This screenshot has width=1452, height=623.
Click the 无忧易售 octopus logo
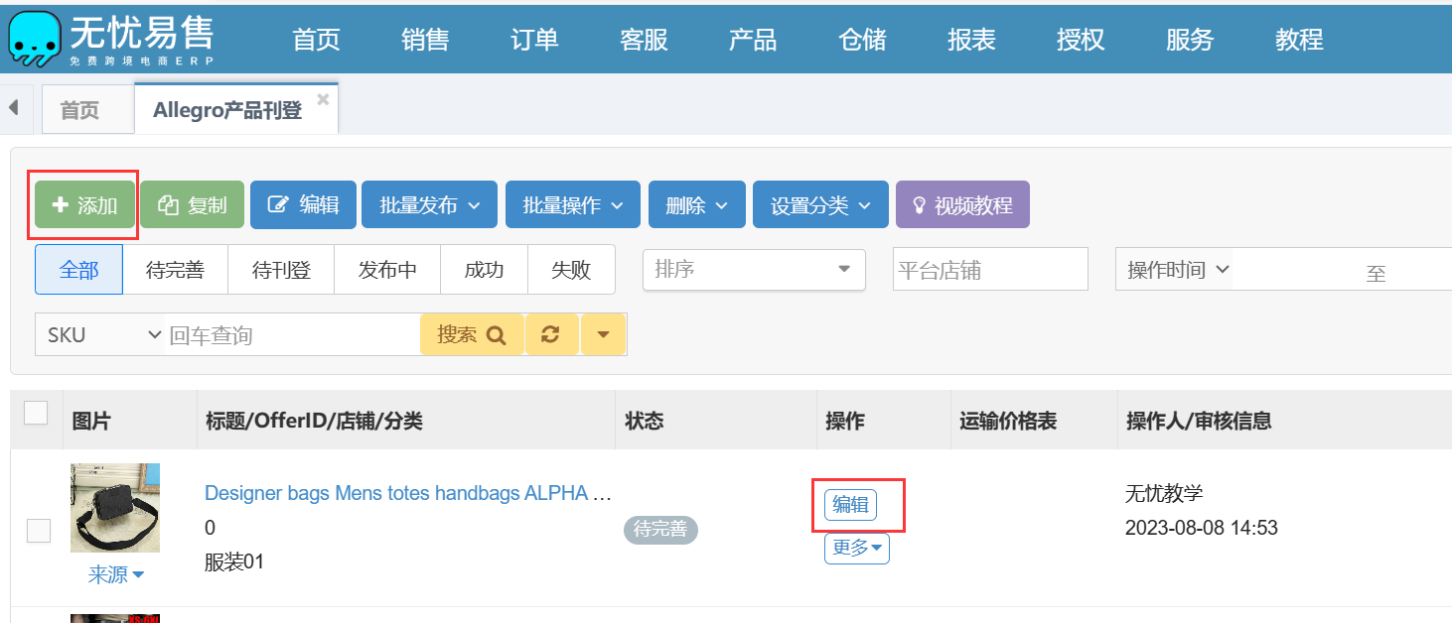tap(33, 38)
